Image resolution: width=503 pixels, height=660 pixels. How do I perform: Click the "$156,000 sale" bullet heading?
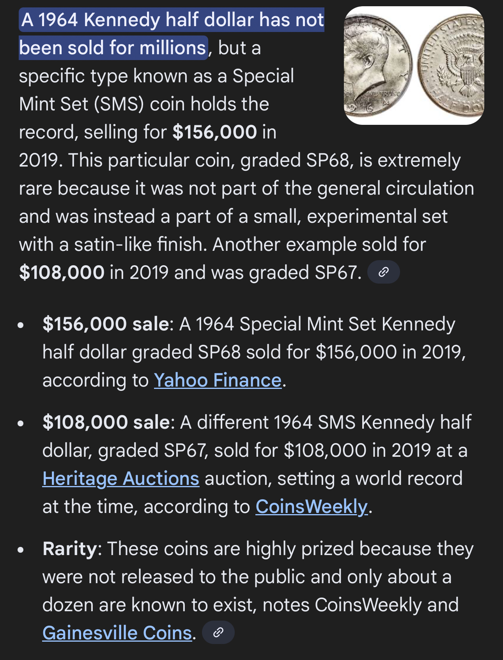point(106,324)
